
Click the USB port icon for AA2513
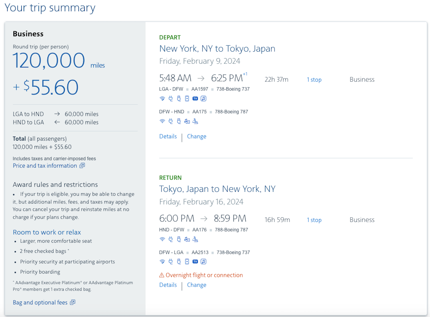point(179,261)
